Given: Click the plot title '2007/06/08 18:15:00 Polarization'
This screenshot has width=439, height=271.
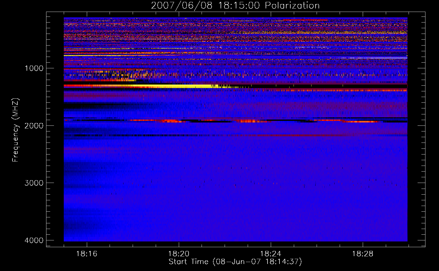Looking at the screenshot, I should click(x=235, y=5).
